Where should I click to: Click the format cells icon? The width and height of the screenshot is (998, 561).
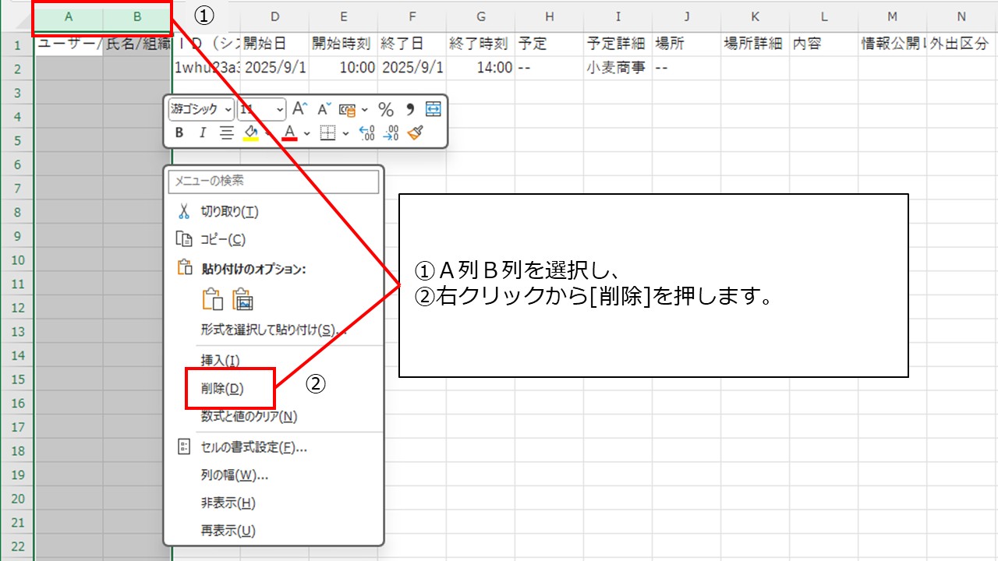(x=184, y=447)
